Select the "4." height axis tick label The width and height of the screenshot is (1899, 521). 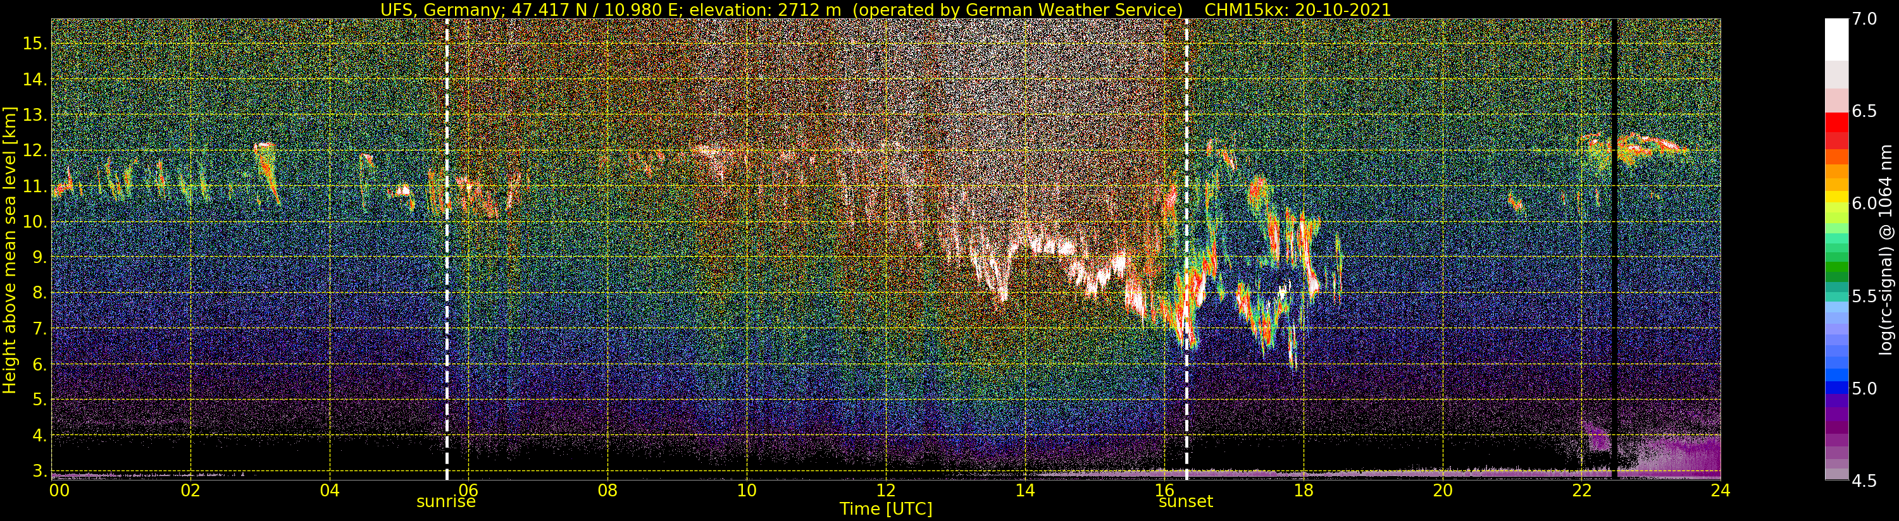[x=40, y=436]
